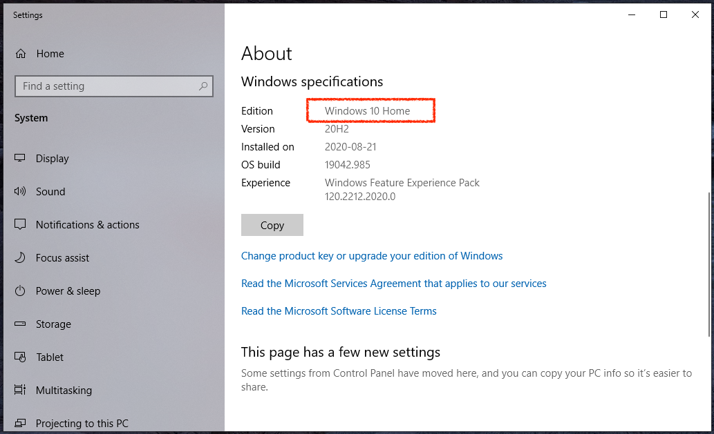
Task: Maximize the Settings window
Action: pyautogui.click(x=664, y=14)
